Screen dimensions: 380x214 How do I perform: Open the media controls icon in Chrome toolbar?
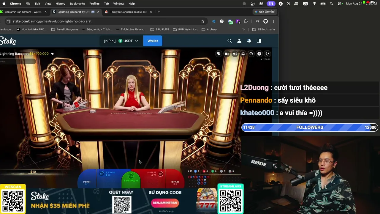tap(257, 21)
